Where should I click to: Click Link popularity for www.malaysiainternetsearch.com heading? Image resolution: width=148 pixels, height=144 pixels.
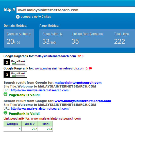(42, 119)
